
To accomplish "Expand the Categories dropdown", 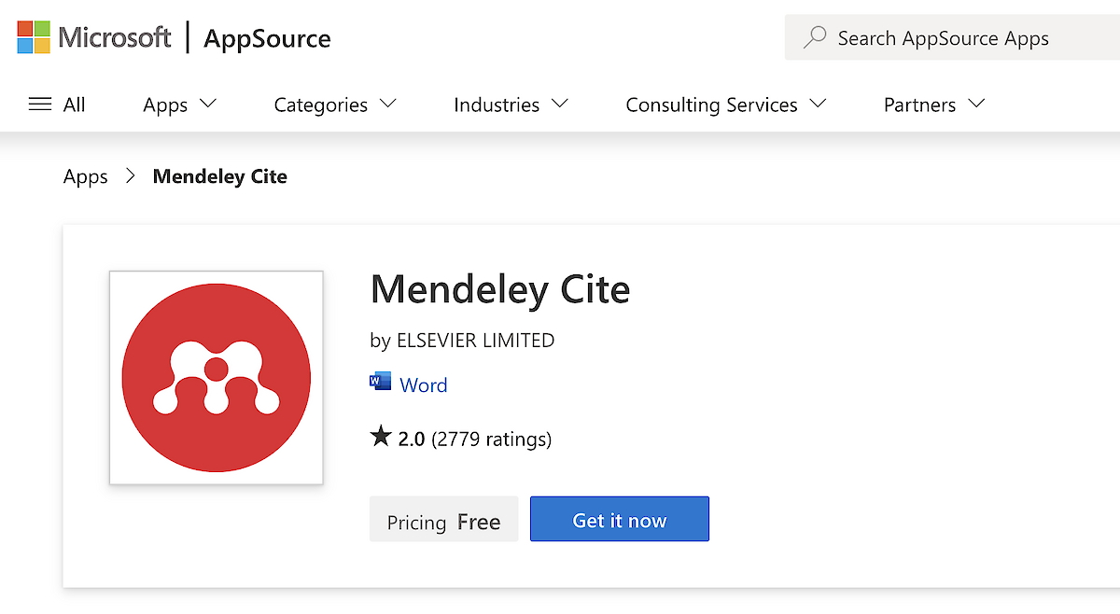I will [x=334, y=105].
